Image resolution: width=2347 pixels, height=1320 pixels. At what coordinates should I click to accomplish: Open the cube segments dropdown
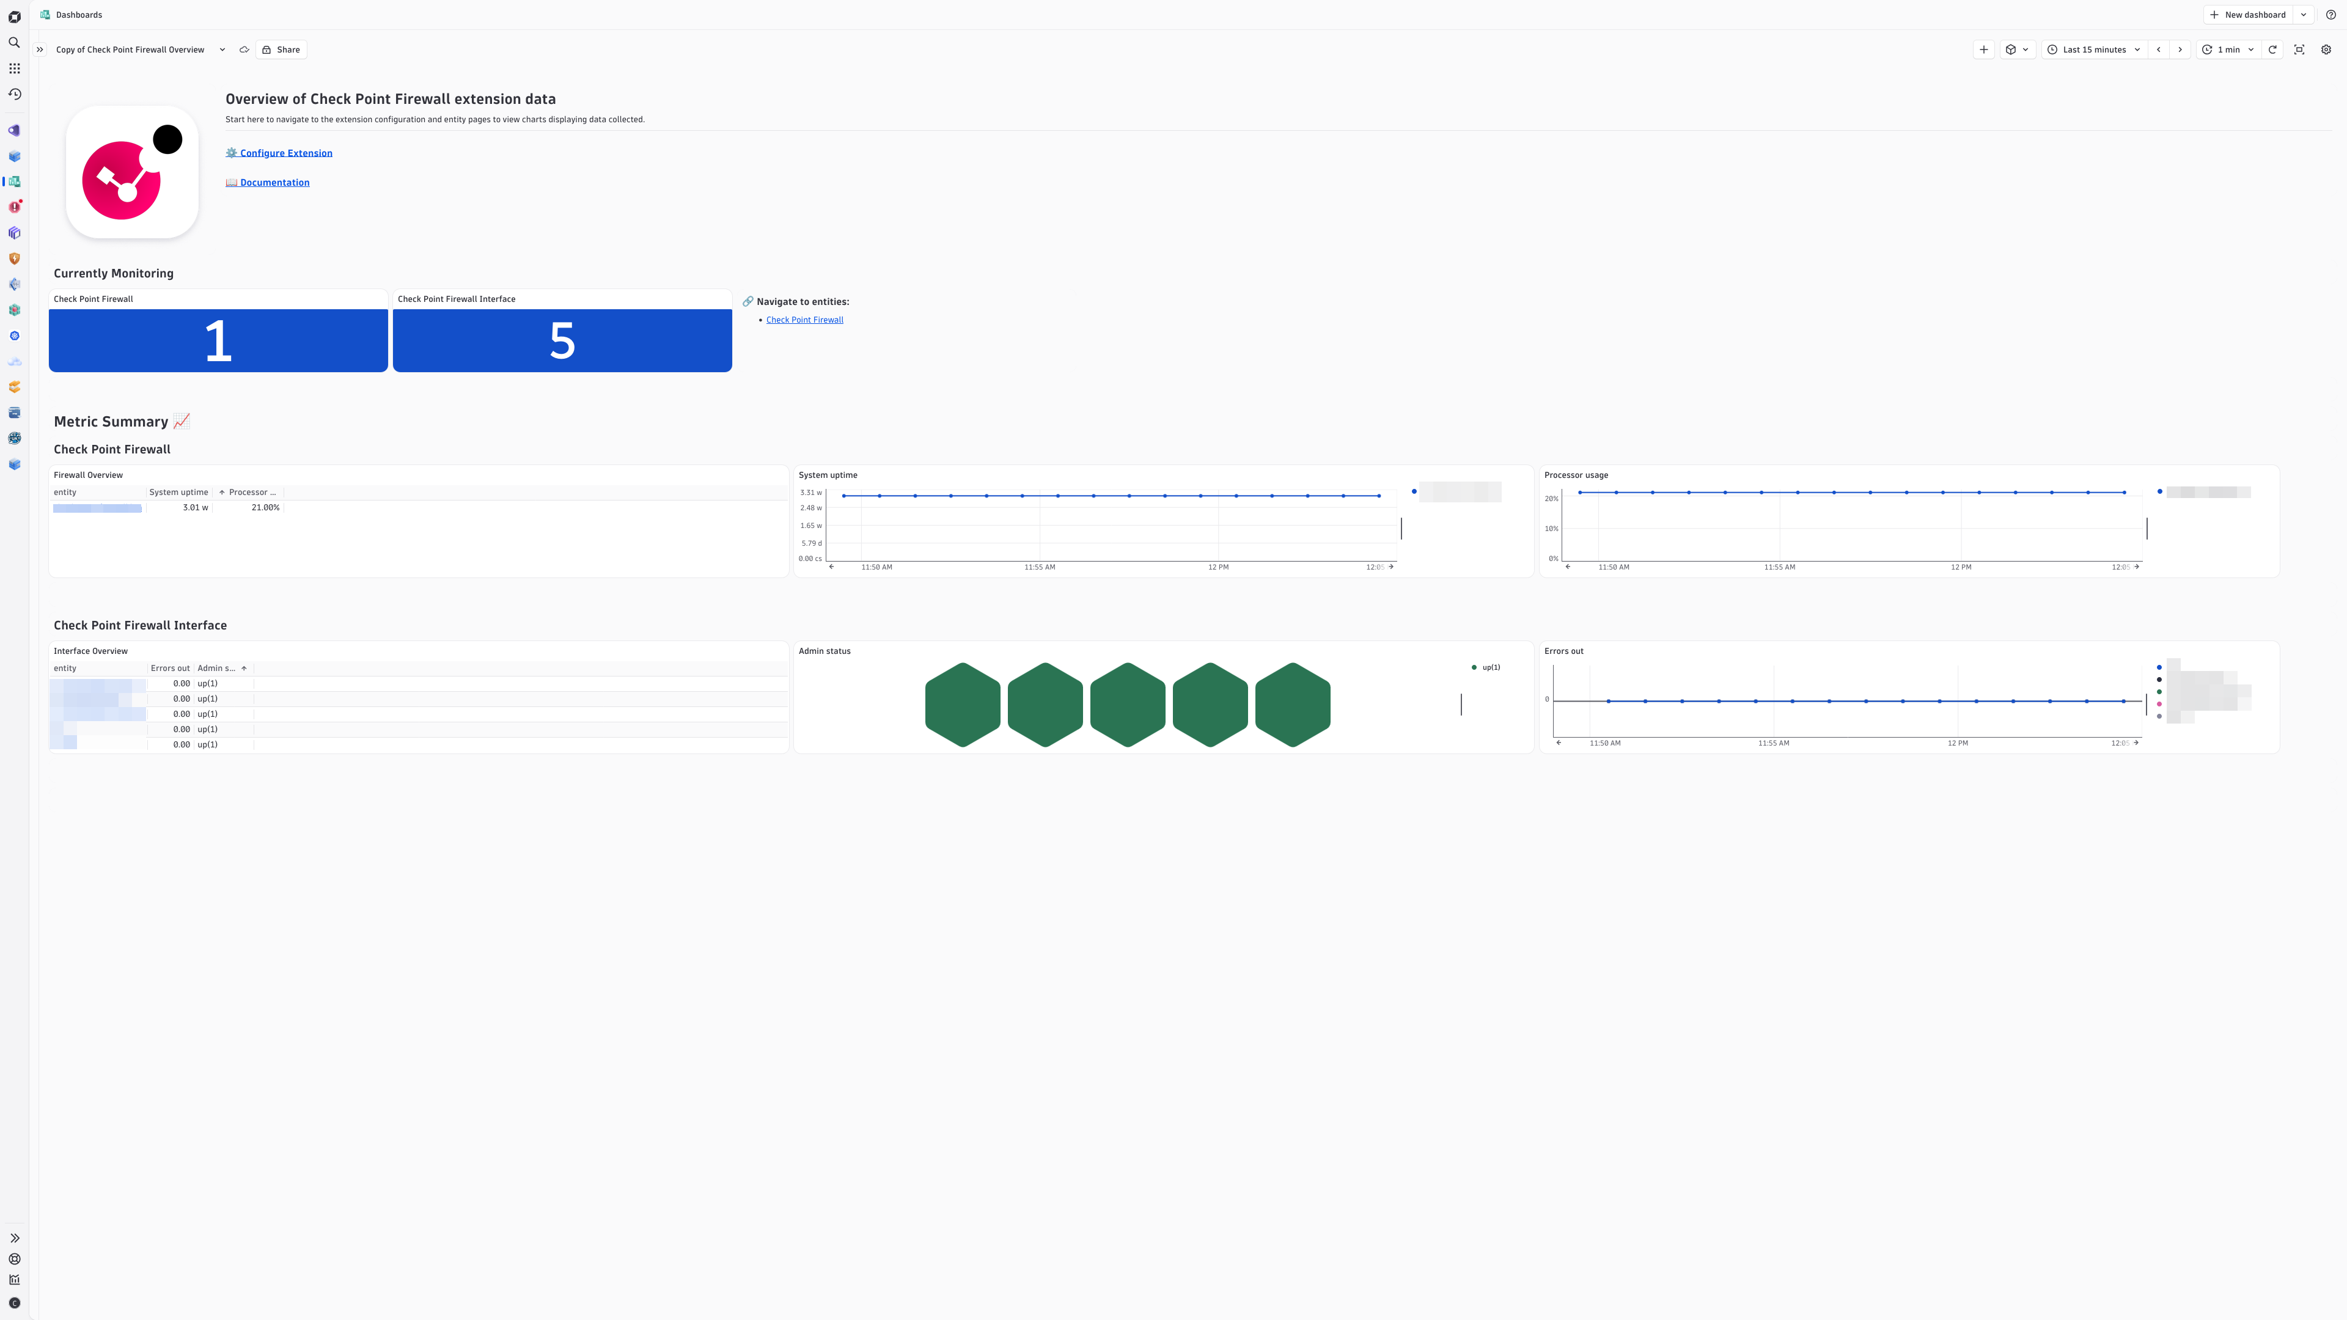tap(2017, 50)
